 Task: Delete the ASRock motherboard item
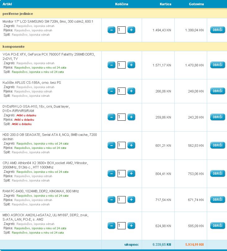(217, 226)
